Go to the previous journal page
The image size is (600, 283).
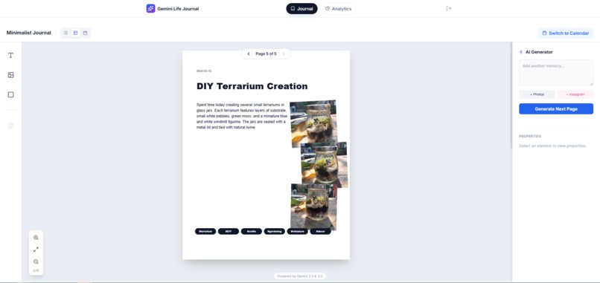click(249, 53)
